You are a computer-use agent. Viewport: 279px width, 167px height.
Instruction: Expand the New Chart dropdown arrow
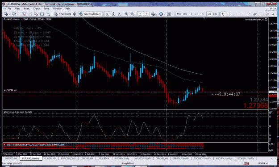pyautogui.click(x=9, y=14)
